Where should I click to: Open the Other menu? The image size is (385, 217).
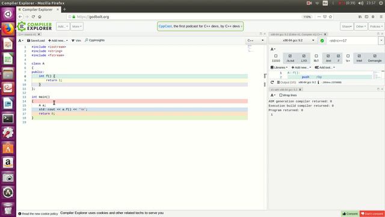pyautogui.click(x=360, y=27)
